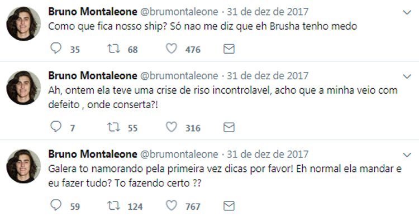The image size is (419, 217).
Task: Expand the more-options arrow on the second tweet
Action: point(407,76)
